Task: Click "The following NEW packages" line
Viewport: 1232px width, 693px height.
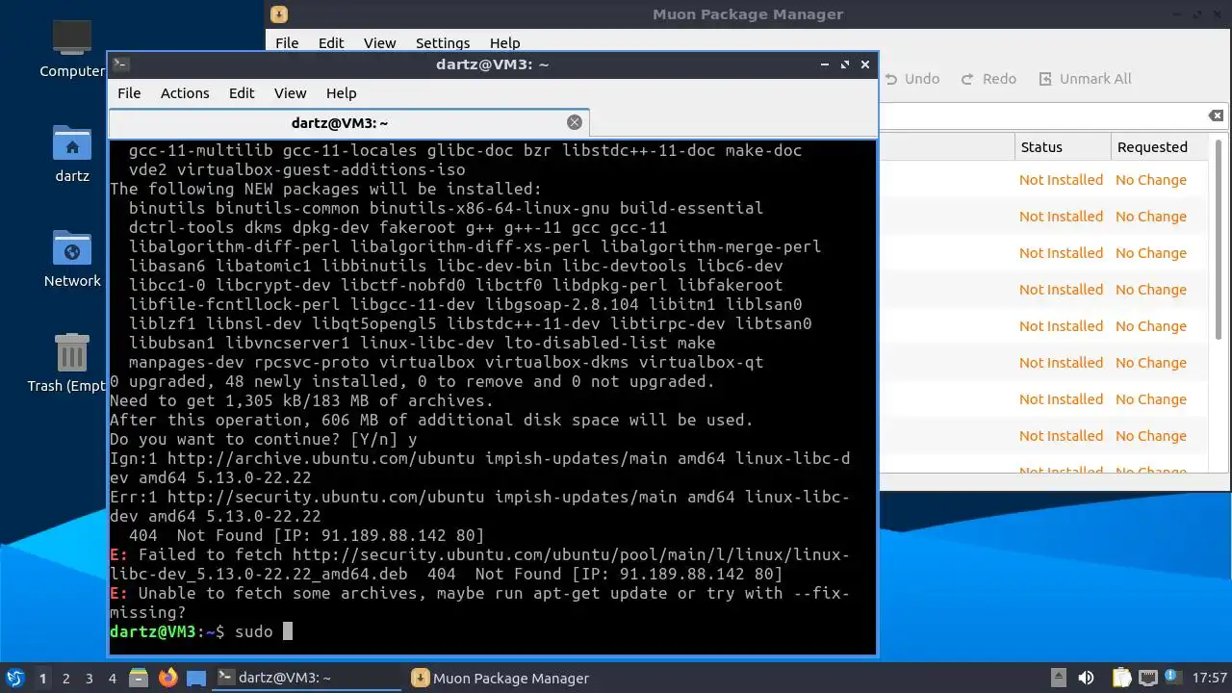Action: (x=325, y=189)
